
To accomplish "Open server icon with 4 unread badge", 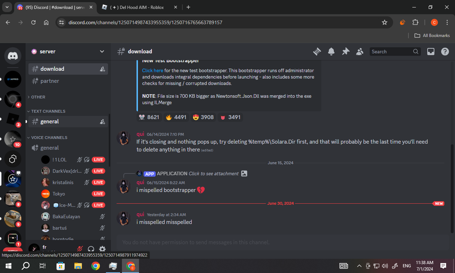I will 13,99.
